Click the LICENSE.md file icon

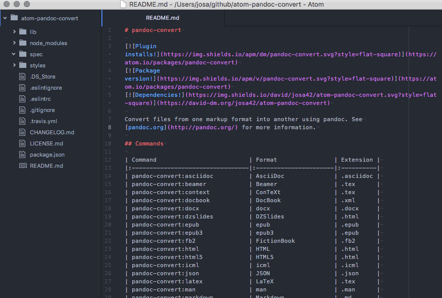(22, 143)
